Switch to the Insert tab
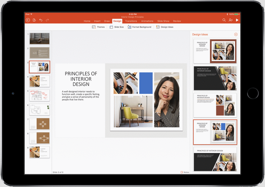 click(x=97, y=21)
